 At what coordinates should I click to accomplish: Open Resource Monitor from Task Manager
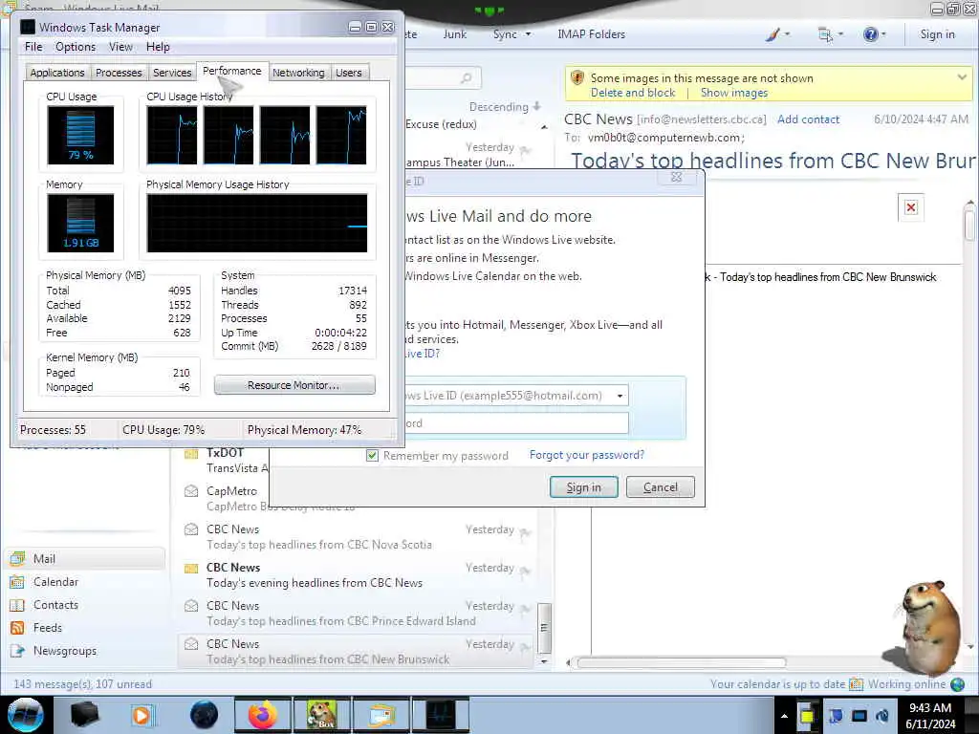(294, 385)
